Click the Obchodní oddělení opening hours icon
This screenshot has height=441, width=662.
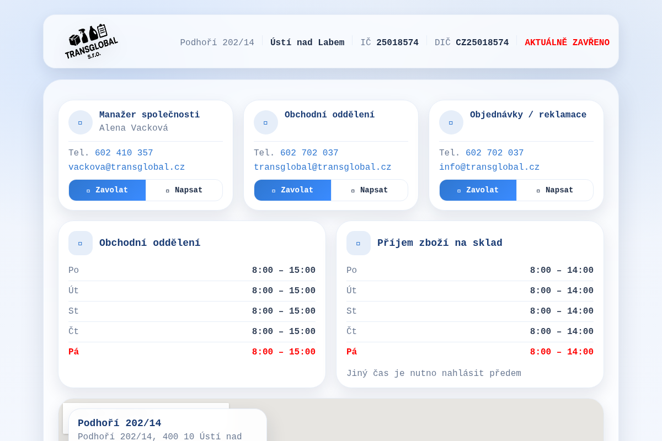point(81,243)
